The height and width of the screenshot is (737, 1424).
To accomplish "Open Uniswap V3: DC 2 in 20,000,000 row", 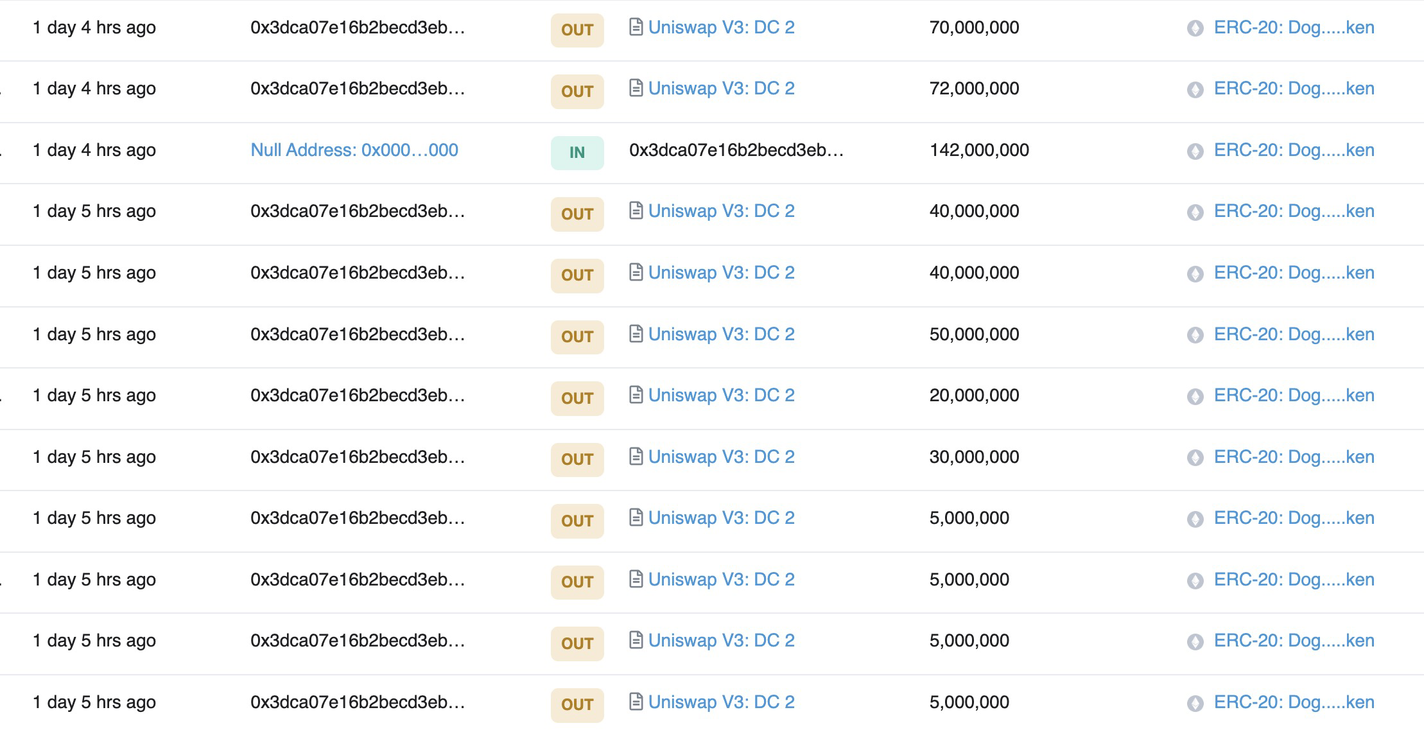I will coord(721,395).
